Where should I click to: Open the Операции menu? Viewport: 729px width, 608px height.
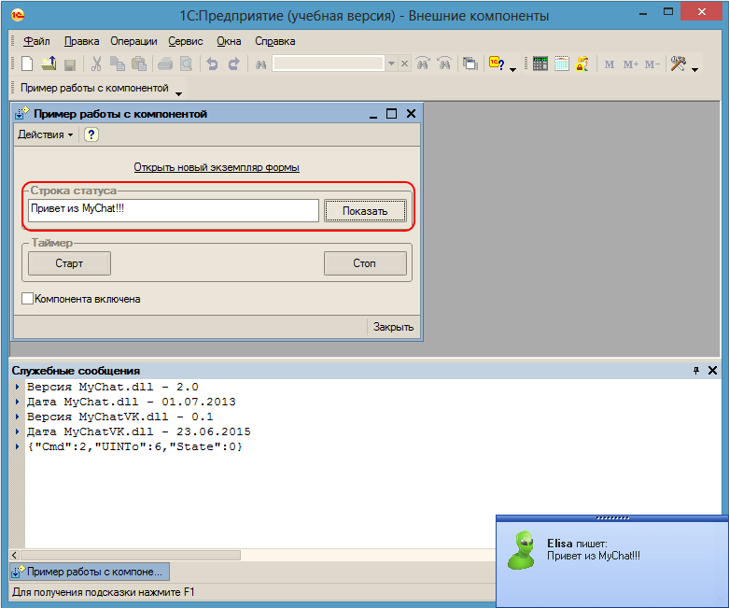[x=133, y=41]
